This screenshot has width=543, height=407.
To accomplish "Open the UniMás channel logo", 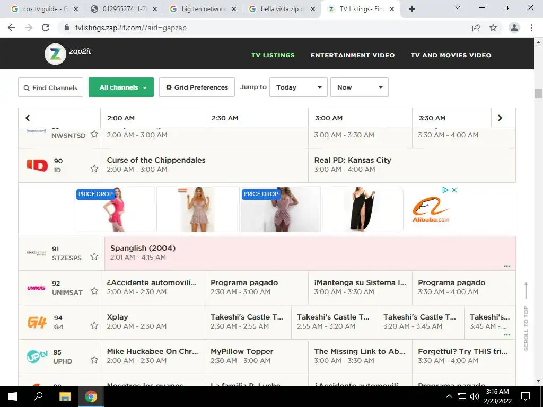I will coord(37,288).
